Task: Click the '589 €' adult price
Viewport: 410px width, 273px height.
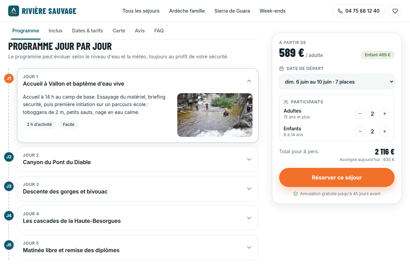Action: (291, 53)
